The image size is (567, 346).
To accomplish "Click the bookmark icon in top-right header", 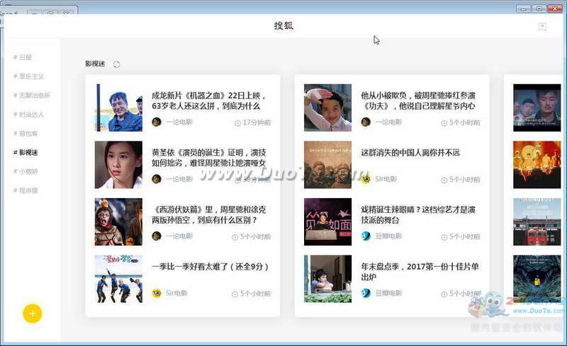I will (x=542, y=27).
